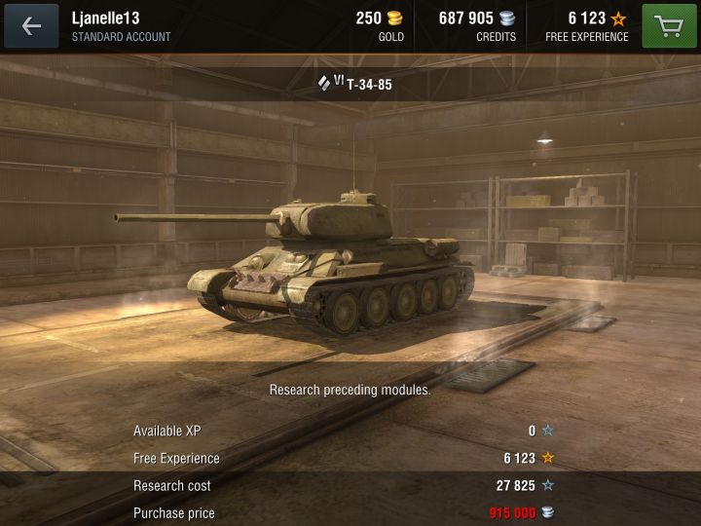Tap the Standard Account label
701x526 pixels.
tap(121, 37)
